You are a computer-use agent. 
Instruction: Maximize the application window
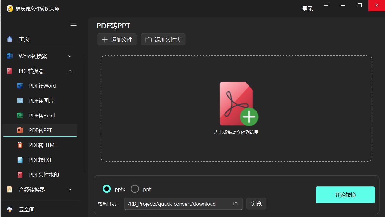coord(359,5)
